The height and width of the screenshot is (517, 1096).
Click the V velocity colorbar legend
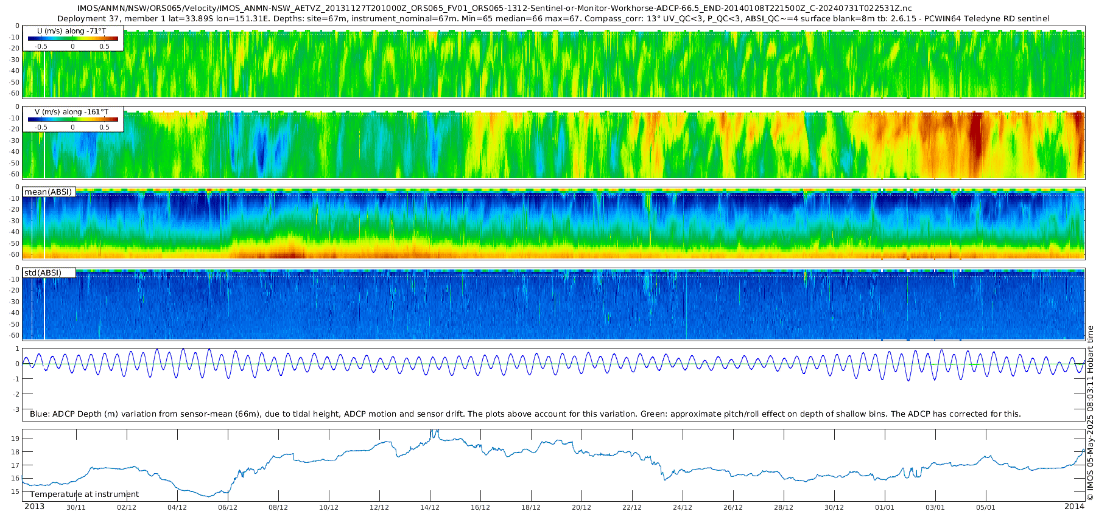coord(73,119)
